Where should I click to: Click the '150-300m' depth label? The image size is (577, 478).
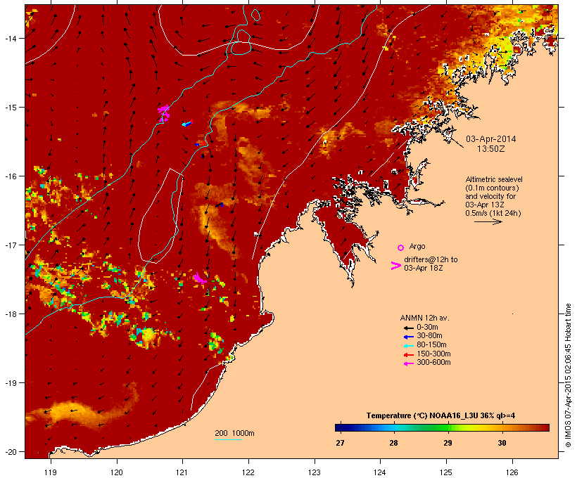click(x=433, y=354)
